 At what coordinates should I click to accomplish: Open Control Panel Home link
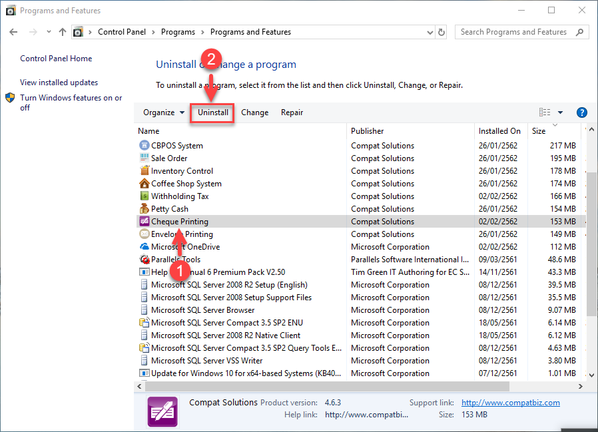click(56, 59)
